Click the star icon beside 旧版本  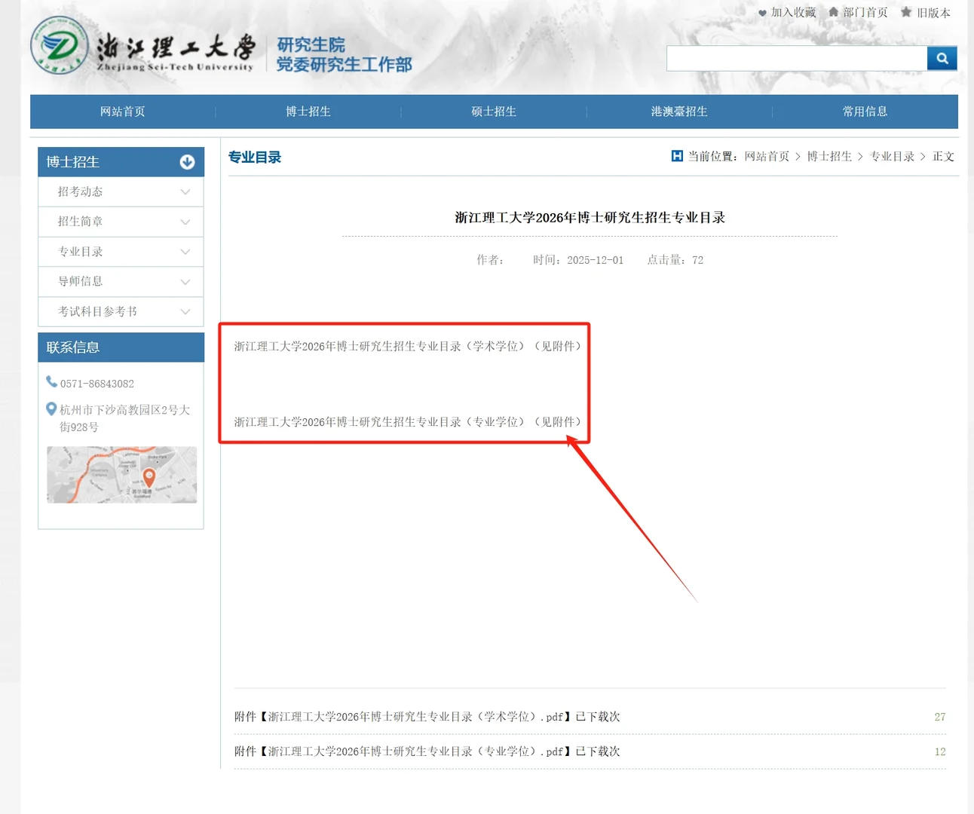click(x=905, y=12)
